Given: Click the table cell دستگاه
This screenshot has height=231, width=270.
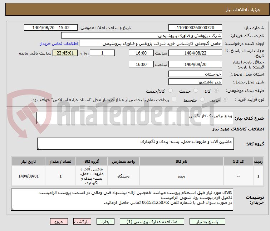Looking at the screenshot, I should pyautogui.click(x=123, y=176).
